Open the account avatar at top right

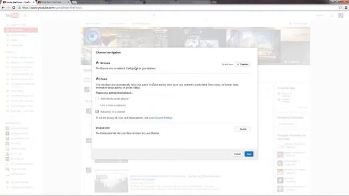click(x=341, y=15)
